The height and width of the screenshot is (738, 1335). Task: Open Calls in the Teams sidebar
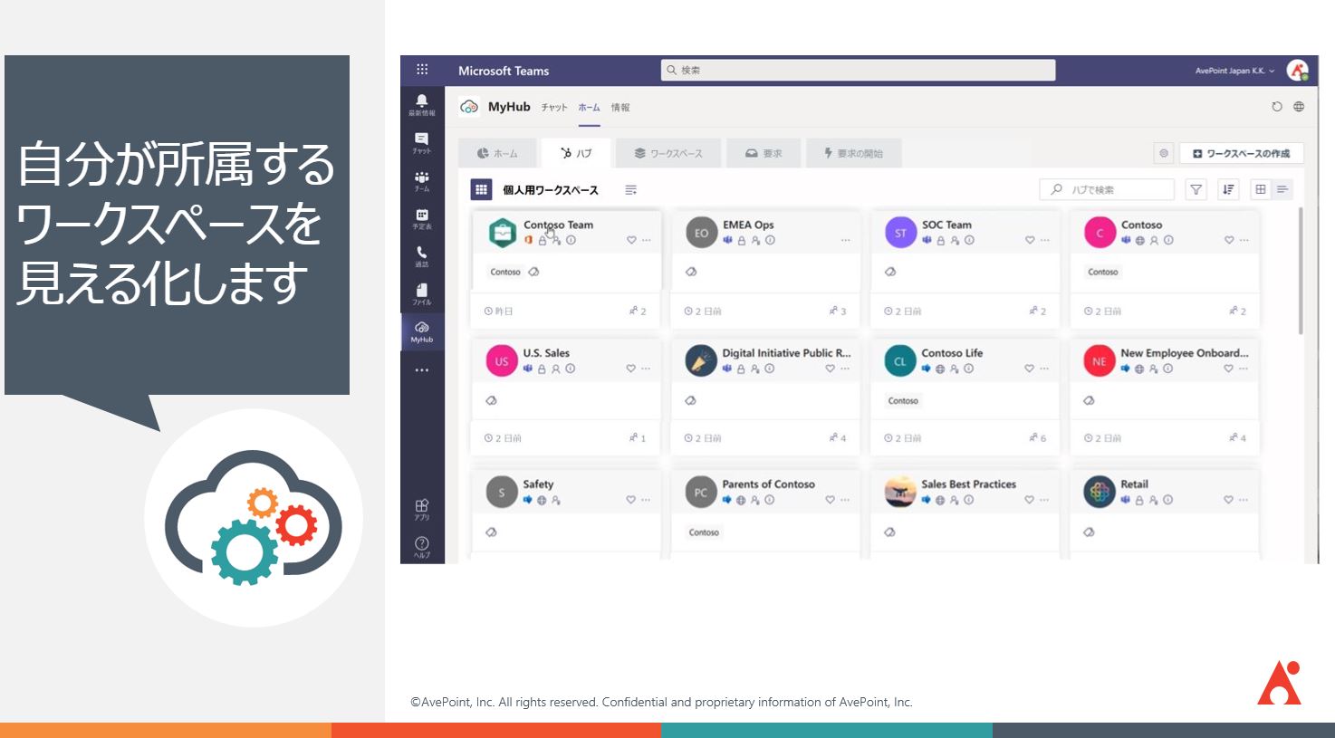point(422,256)
